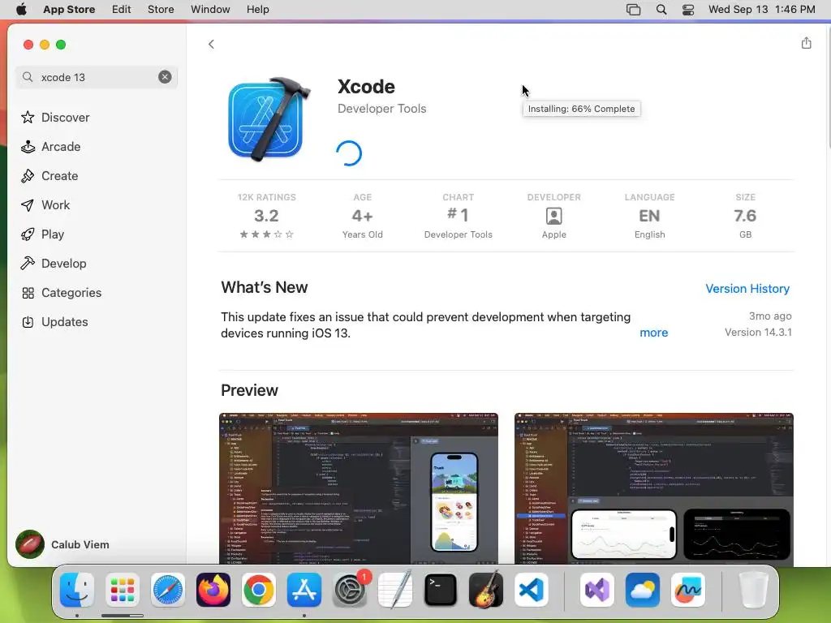831x623 pixels.
Task: Expand What's New with more link
Action: tap(653, 333)
